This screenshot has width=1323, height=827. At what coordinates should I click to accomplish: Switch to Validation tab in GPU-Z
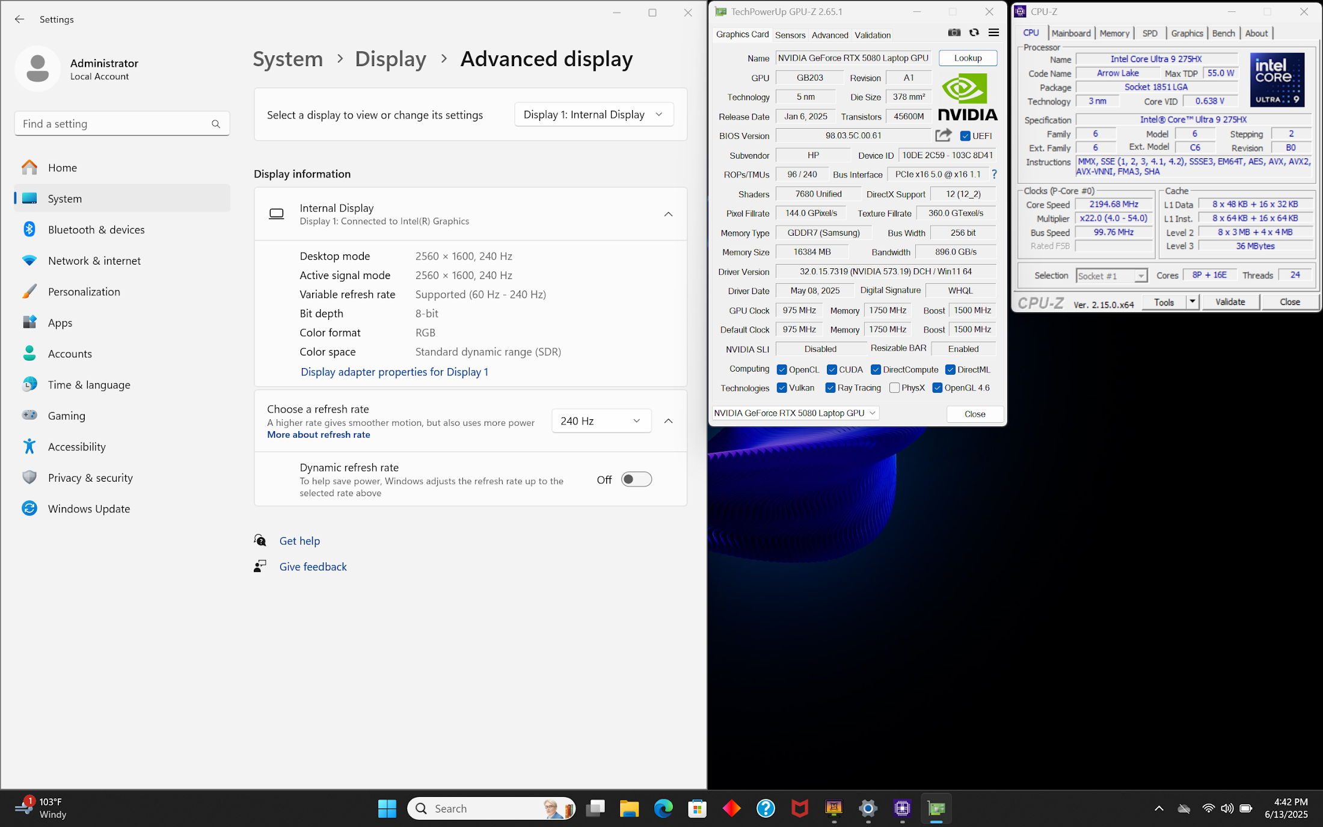(873, 35)
